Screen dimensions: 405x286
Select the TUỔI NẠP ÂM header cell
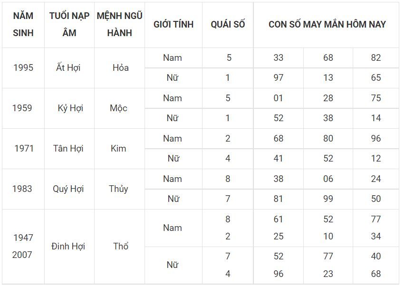(69, 25)
